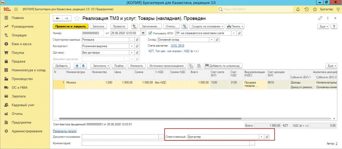Screen dimensions: 342x149
Task: Open Ответственный record icon
Action: coord(267,137)
